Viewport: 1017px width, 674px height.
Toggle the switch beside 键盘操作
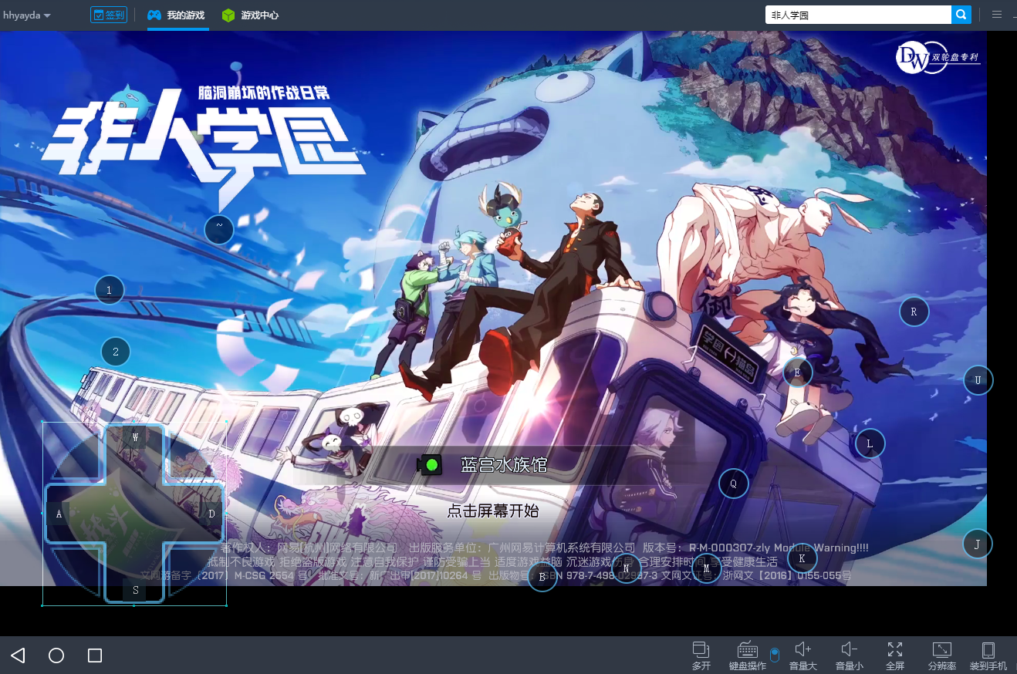775,655
